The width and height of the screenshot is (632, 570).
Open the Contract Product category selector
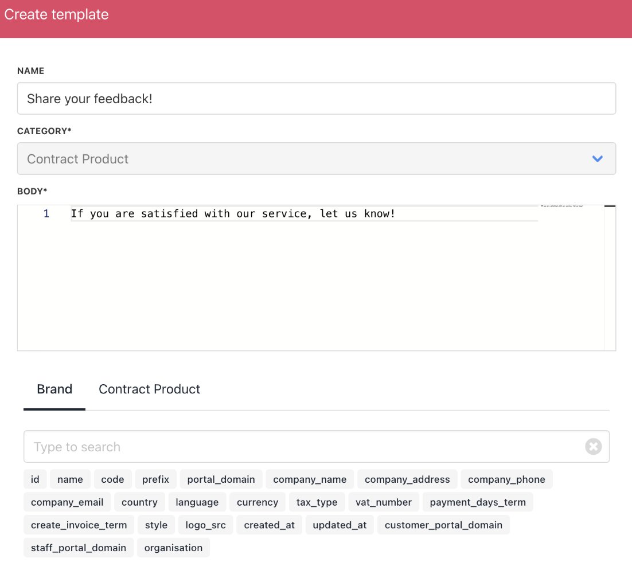click(x=317, y=158)
